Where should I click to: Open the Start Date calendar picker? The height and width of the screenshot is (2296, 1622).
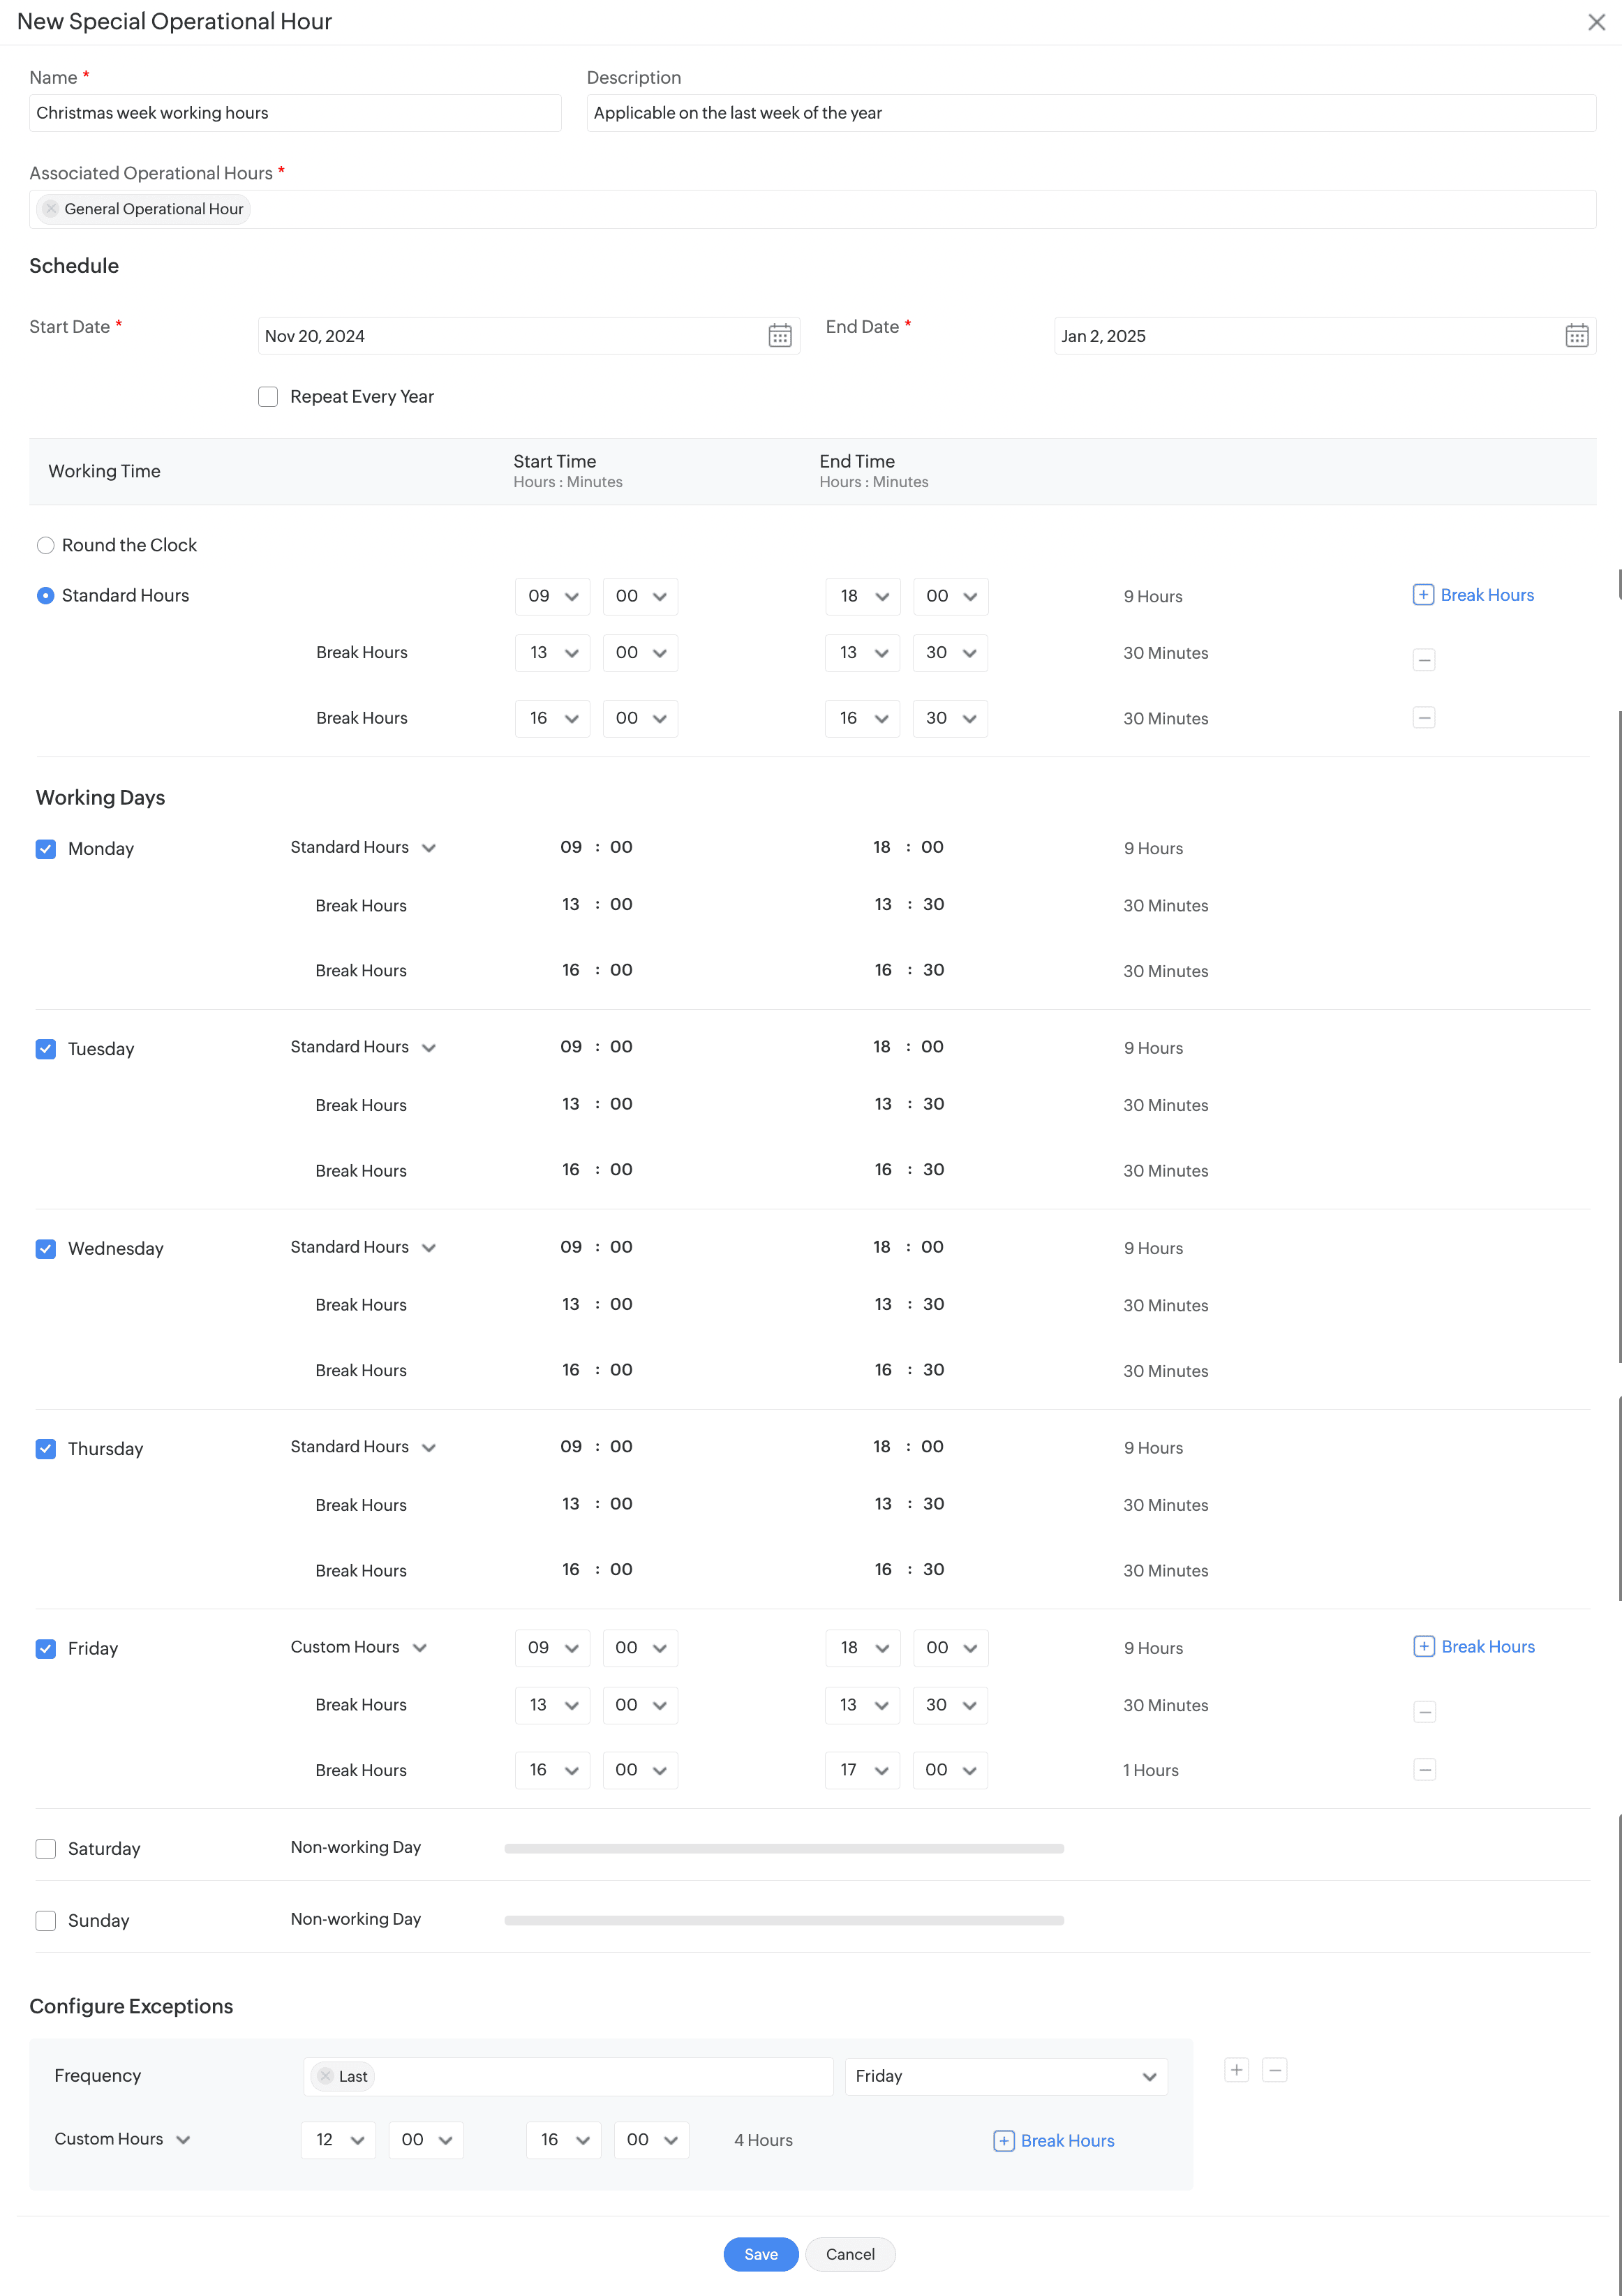pos(780,336)
